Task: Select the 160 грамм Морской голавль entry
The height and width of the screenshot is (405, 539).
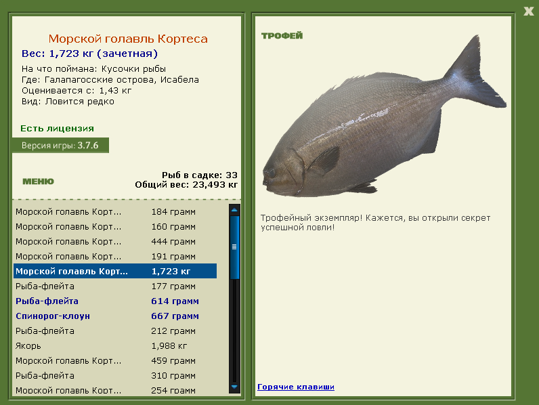Action: pos(115,227)
